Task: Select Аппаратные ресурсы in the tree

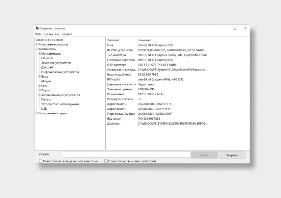Action: pos(53,44)
